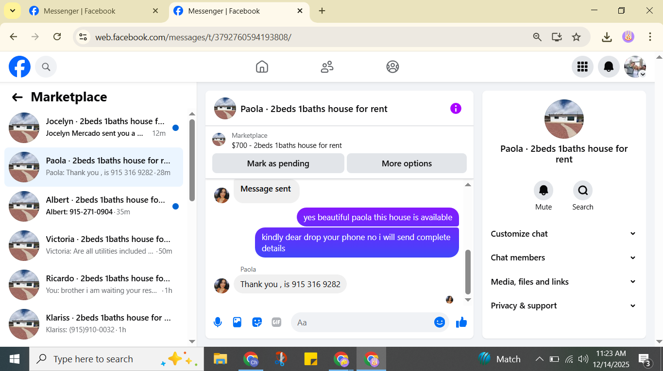Open the $700 2beds 1baths listing link

287,145
